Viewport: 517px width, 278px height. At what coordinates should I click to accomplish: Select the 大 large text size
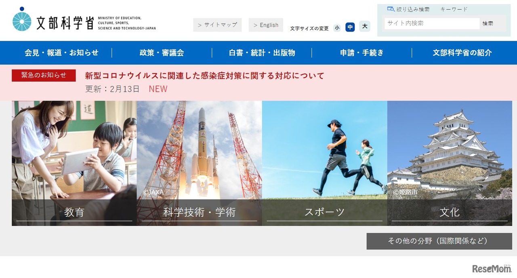pos(364,26)
